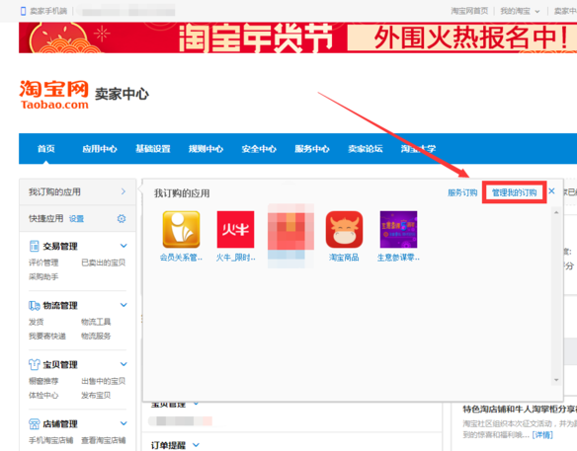Open the 我的淘宝 dropdown menu
This screenshot has width=577, height=451.
520,11
